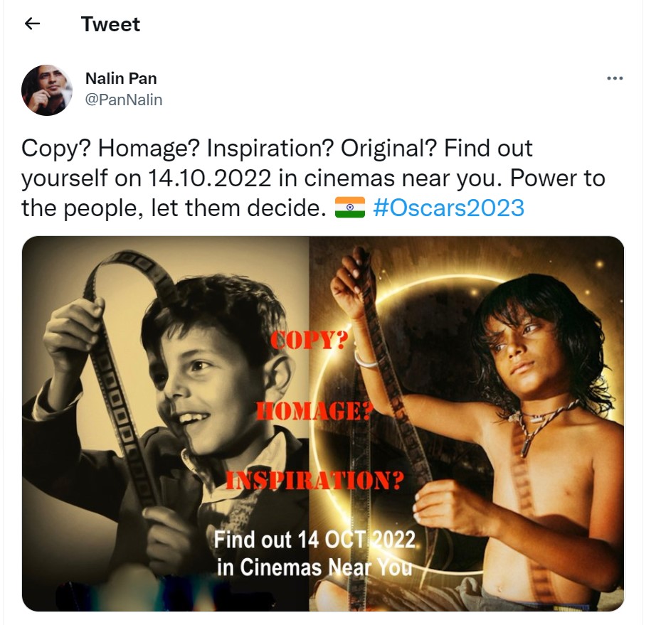Click the red INSPIRATION? text on the poster
The image size is (656, 625).
click(x=315, y=481)
